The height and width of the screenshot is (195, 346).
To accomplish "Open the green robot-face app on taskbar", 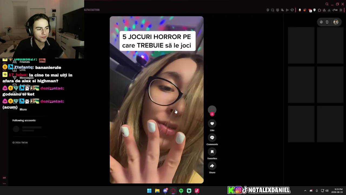I will click(189, 191).
